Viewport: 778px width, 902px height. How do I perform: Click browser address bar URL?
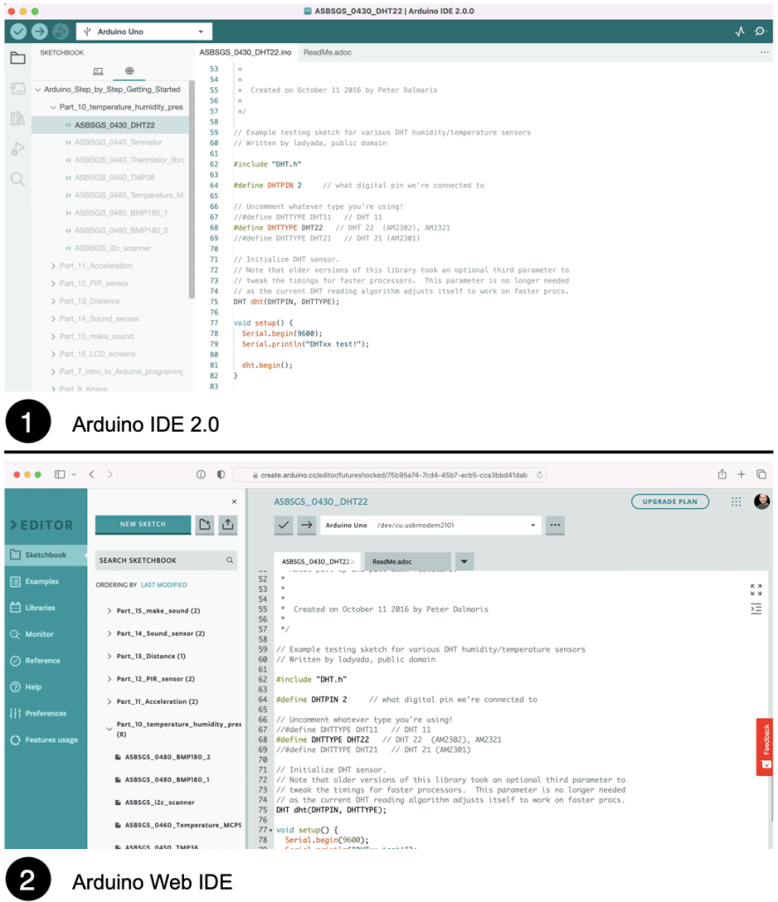pos(393,475)
